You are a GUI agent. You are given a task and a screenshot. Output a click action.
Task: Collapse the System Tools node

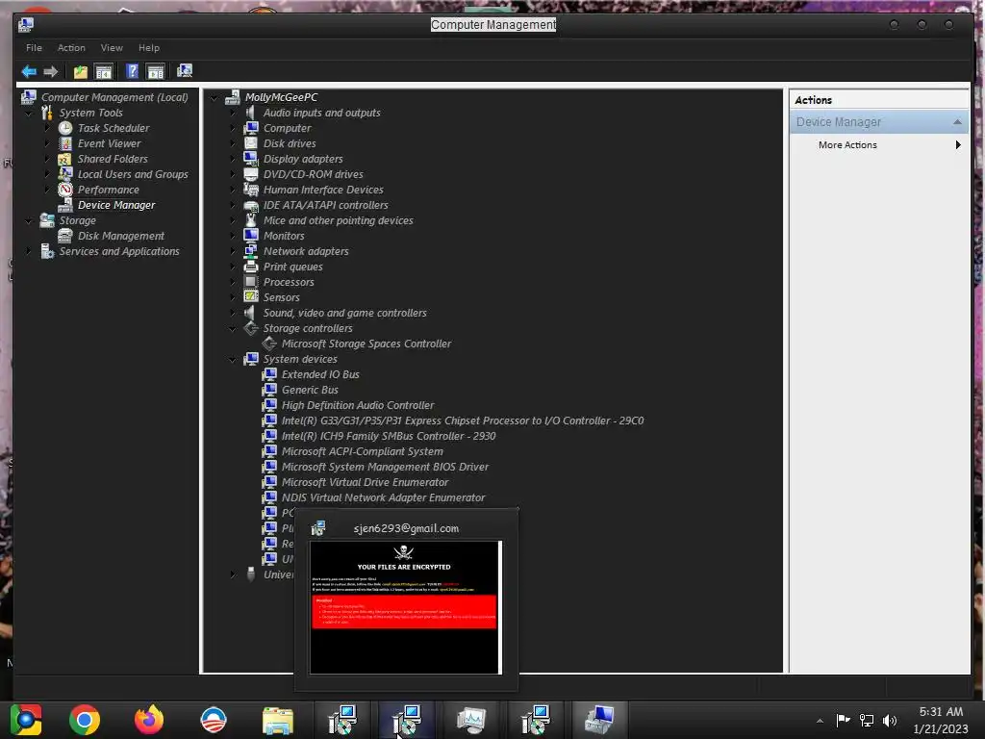point(29,114)
